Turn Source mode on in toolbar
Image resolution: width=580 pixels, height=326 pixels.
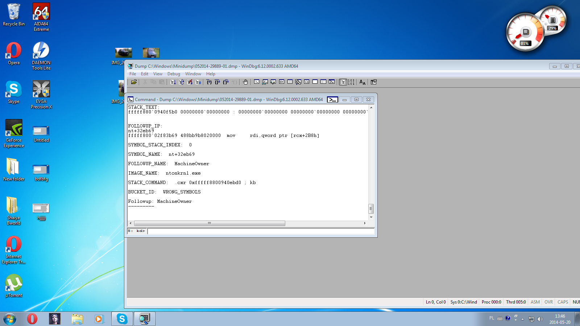[343, 82]
